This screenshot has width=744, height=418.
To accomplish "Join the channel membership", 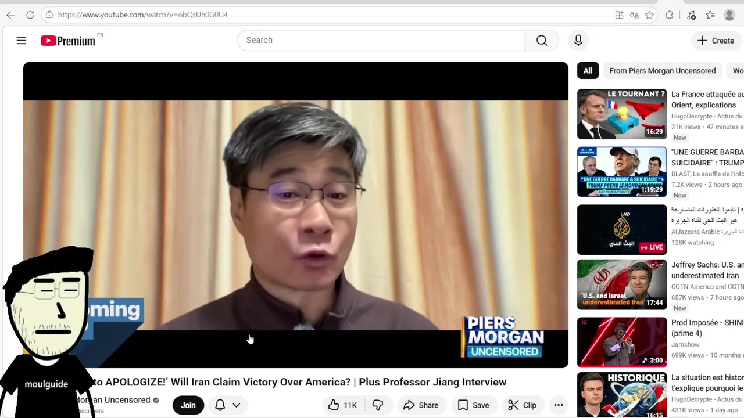I will pos(188,405).
